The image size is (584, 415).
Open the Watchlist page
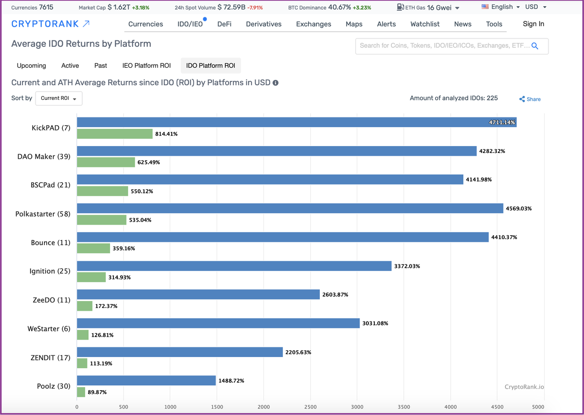pos(425,24)
